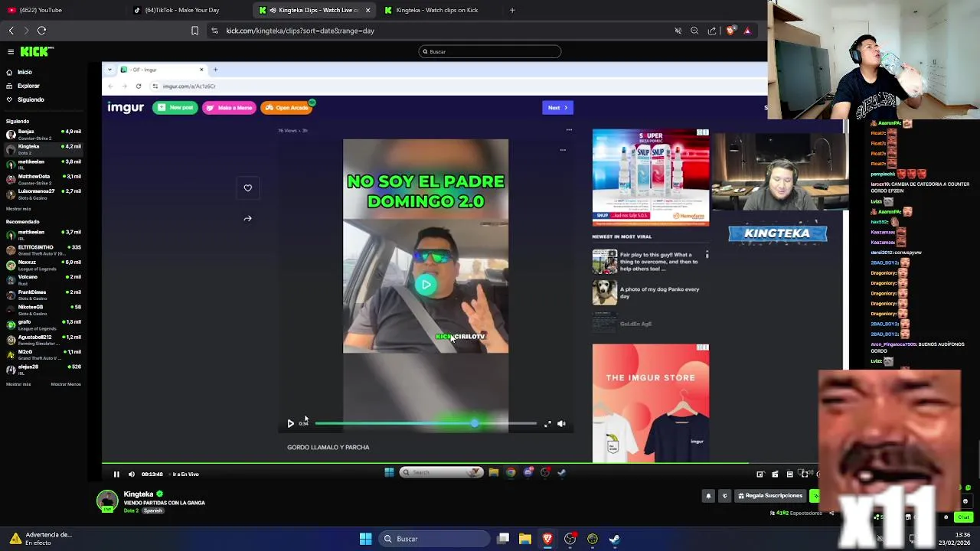
Task: Open Brave browser from taskbar
Action: coord(547,539)
